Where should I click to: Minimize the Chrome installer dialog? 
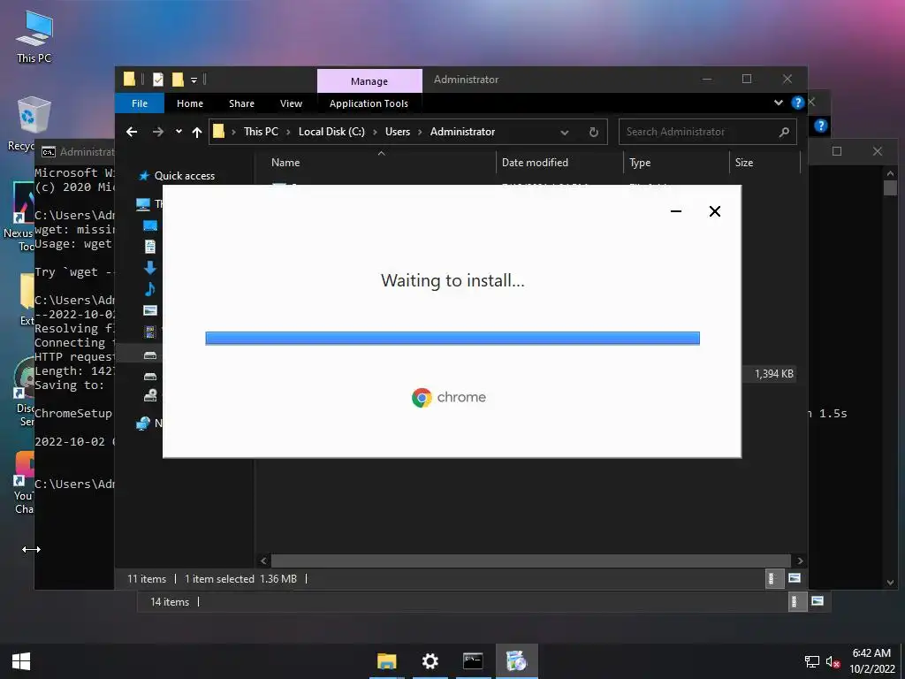coord(676,211)
